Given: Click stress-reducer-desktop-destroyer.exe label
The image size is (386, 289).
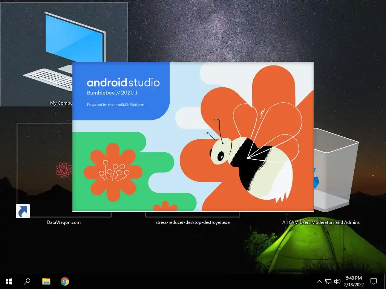Looking at the screenshot, I should pos(193,222).
